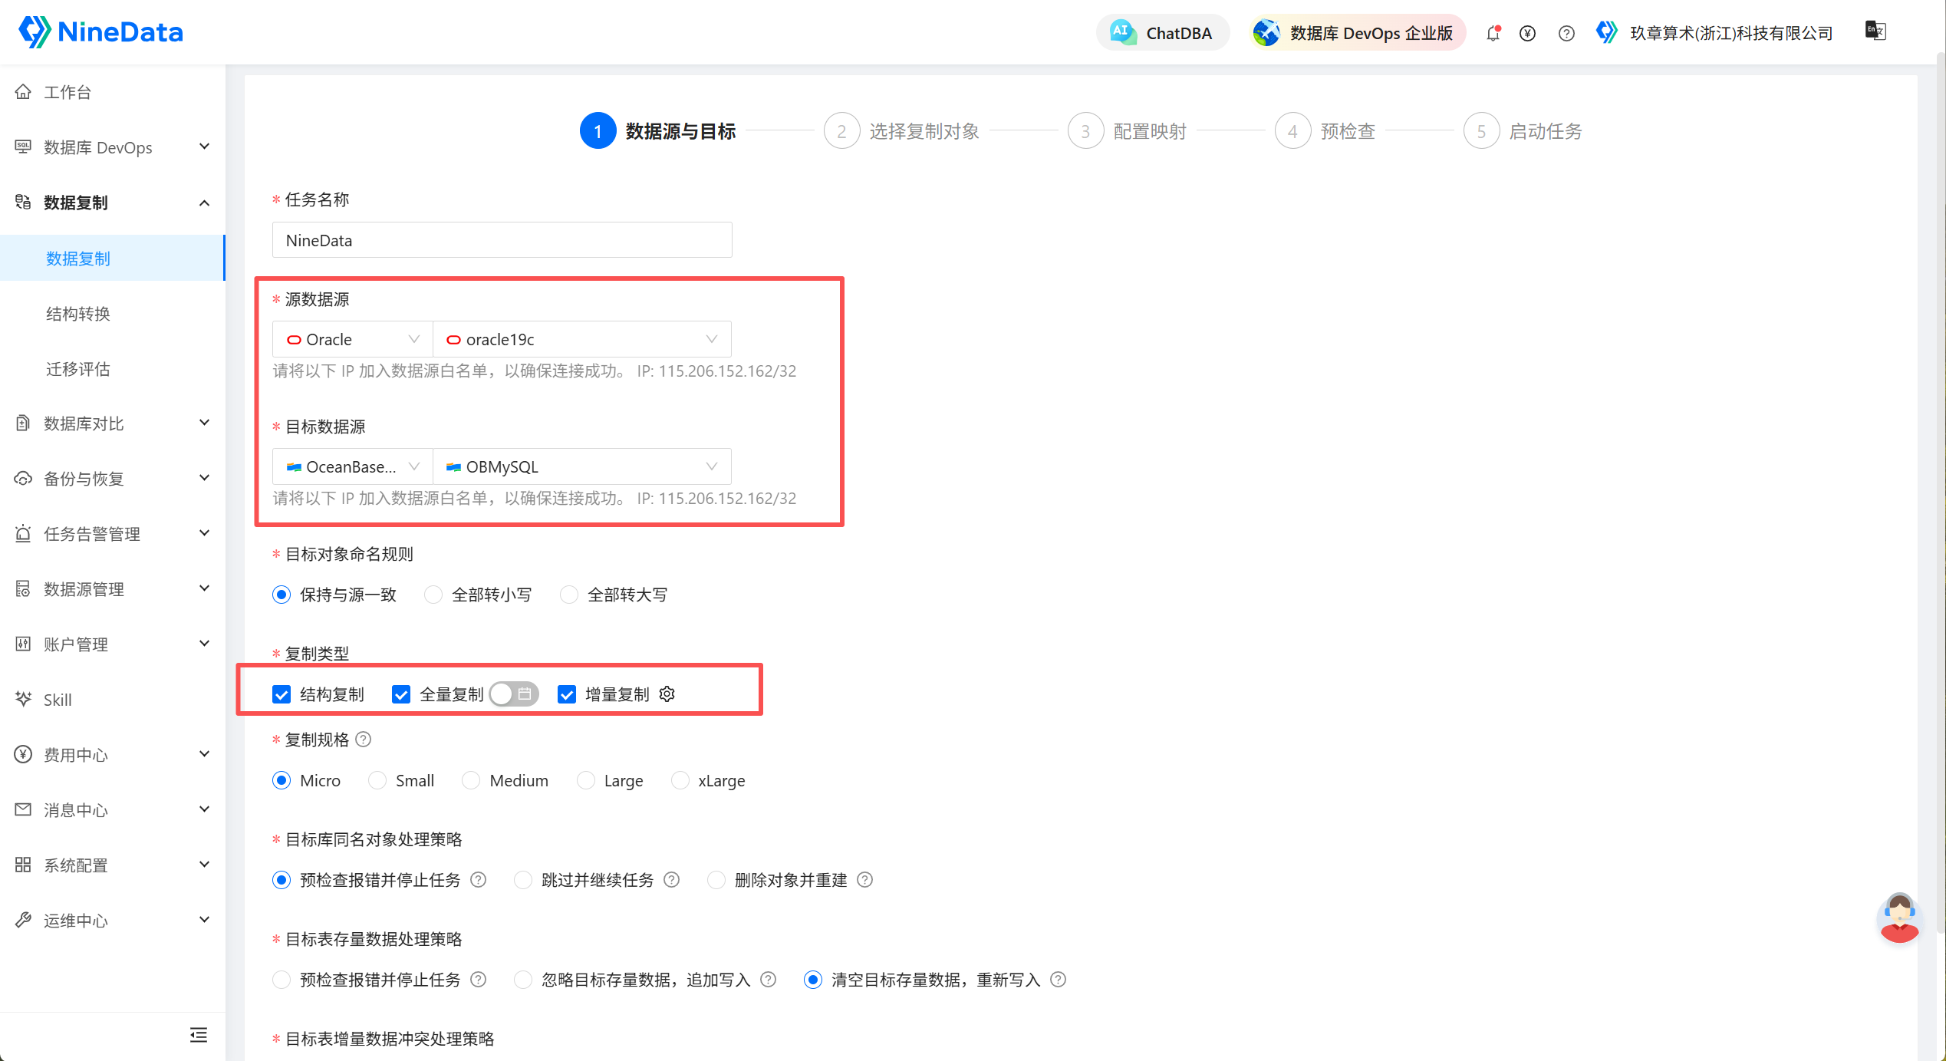Go to 工作台 in sidebar

113,92
